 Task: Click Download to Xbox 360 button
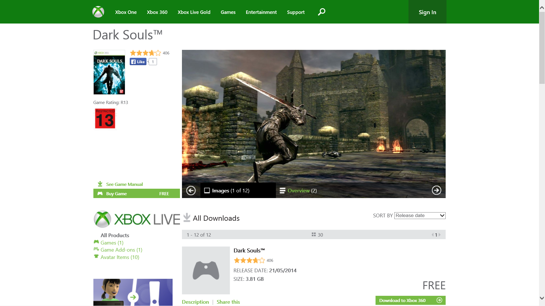(x=410, y=300)
